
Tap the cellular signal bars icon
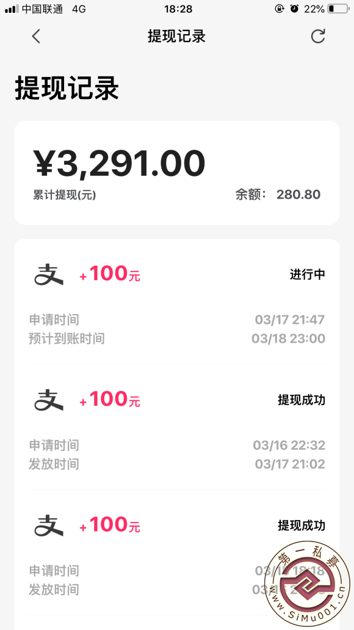coord(12,9)
